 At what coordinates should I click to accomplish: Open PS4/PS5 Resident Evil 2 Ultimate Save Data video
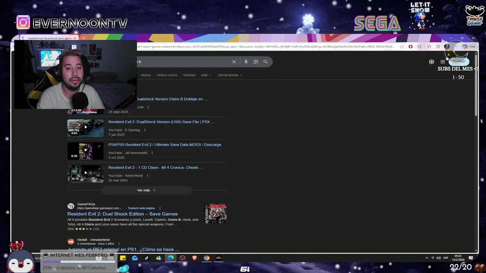pos(164,144)
